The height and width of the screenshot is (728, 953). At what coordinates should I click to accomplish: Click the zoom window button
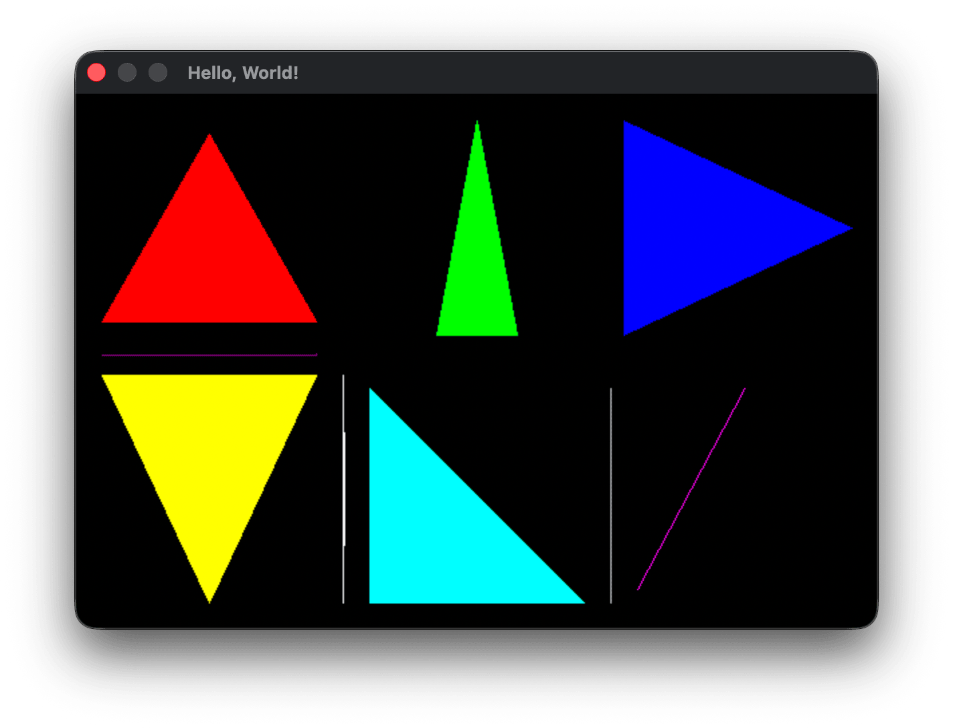[x=158, y=72]
